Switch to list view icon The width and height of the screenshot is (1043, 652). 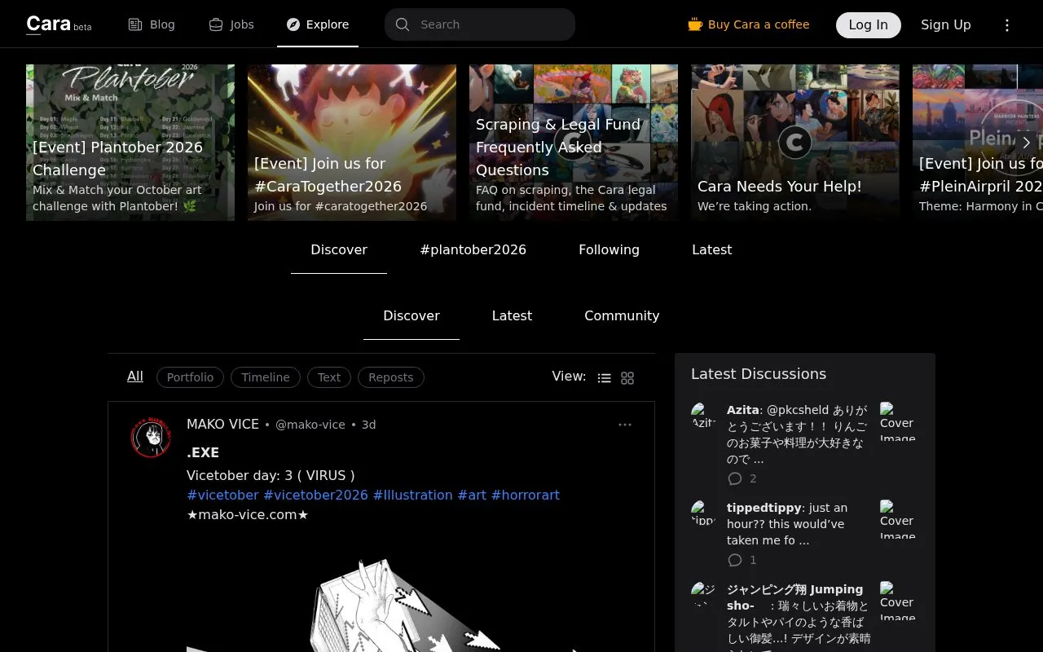coord(605,378)
